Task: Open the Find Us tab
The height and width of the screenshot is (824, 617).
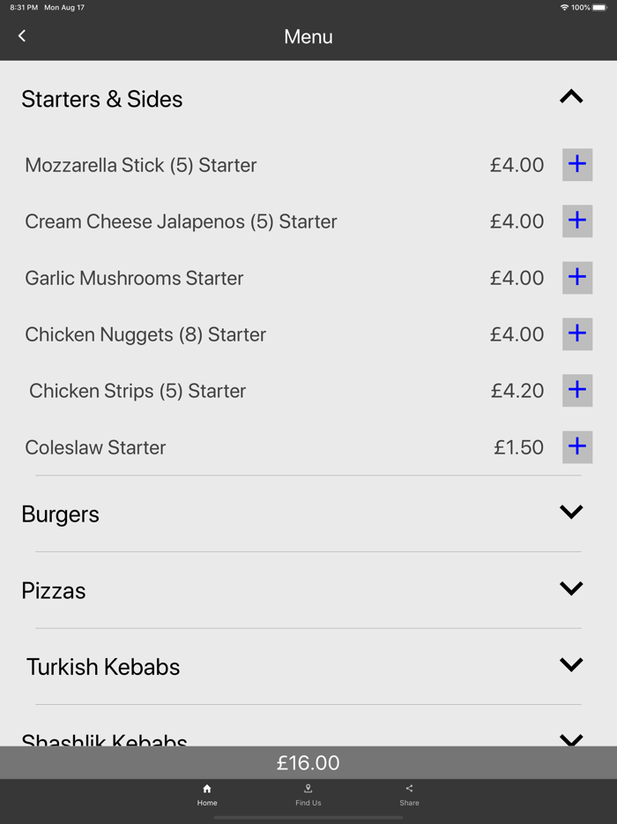Action: (308, 795)
